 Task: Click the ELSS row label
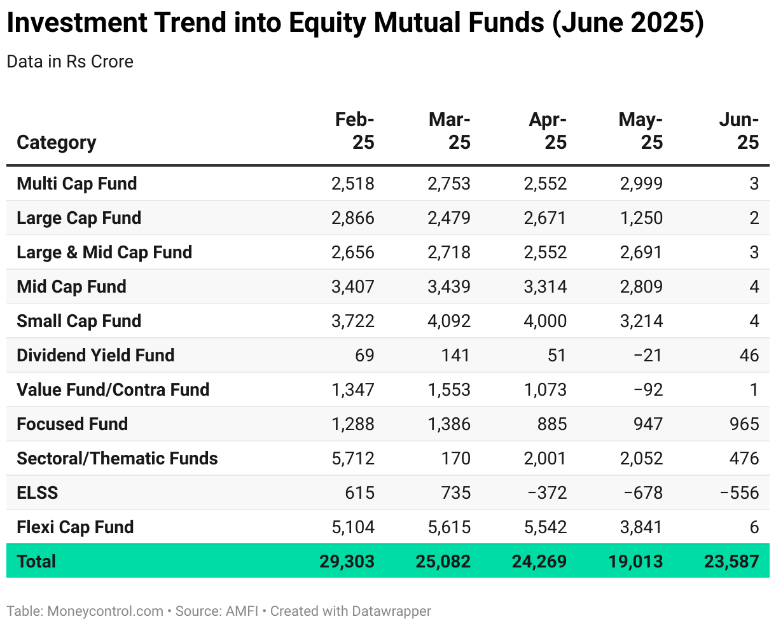coord(38,493)
